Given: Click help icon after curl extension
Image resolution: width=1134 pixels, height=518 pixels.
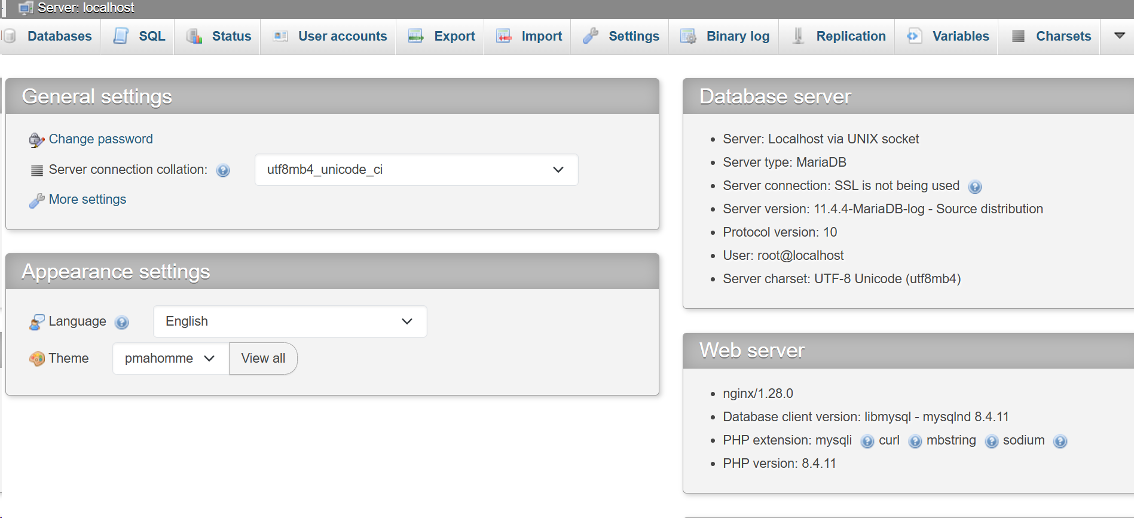Looking at the screenshot, I should (915, 442).
